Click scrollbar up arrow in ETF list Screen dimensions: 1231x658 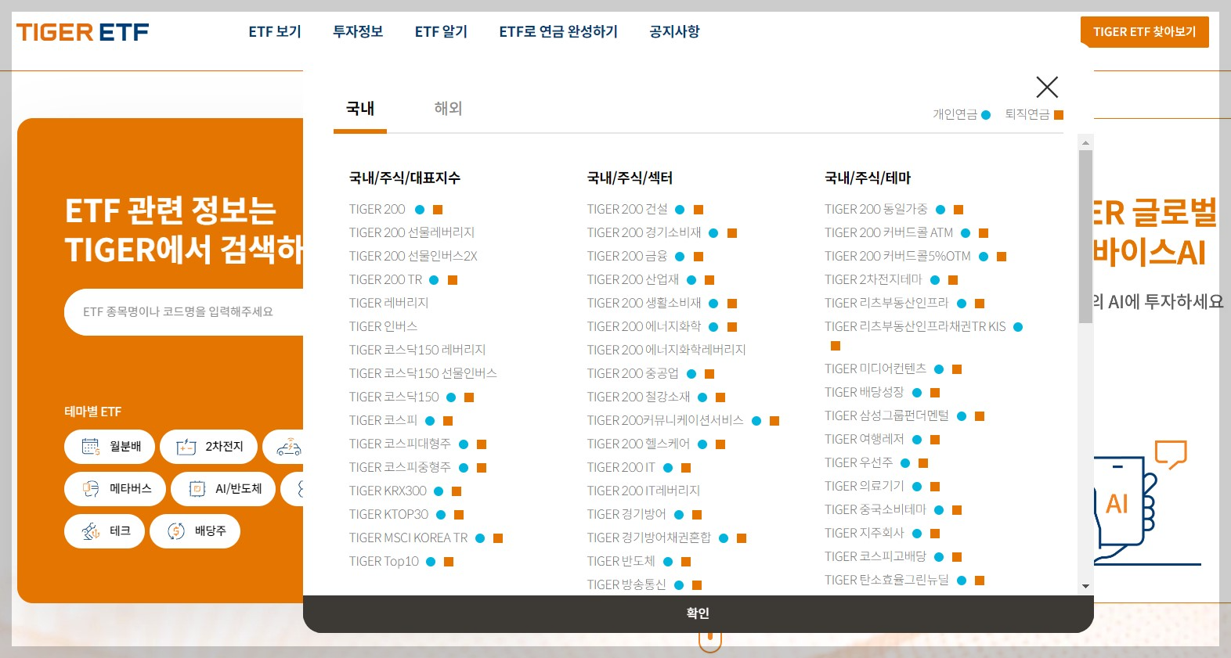pos(1085,142)
